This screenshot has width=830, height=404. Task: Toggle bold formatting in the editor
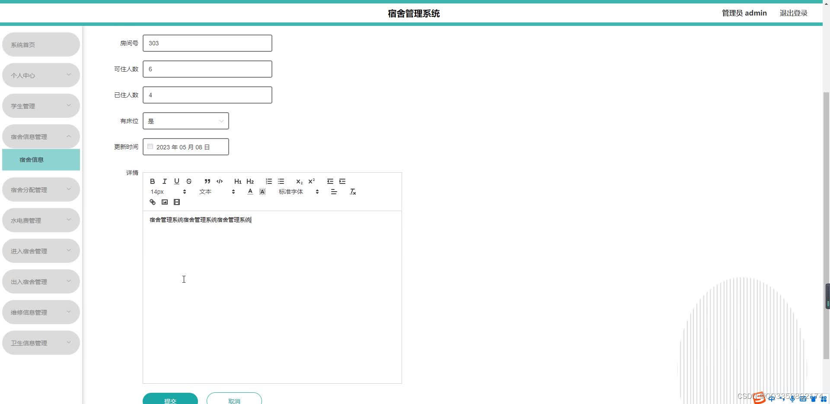click(152, 181)
